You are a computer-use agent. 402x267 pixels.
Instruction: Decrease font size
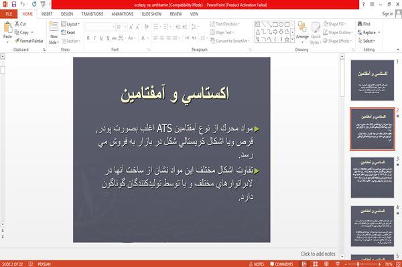pos(138,27)
